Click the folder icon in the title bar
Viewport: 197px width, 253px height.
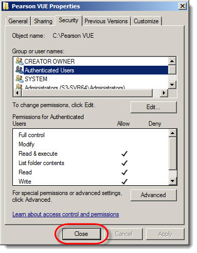click(6, 6)
